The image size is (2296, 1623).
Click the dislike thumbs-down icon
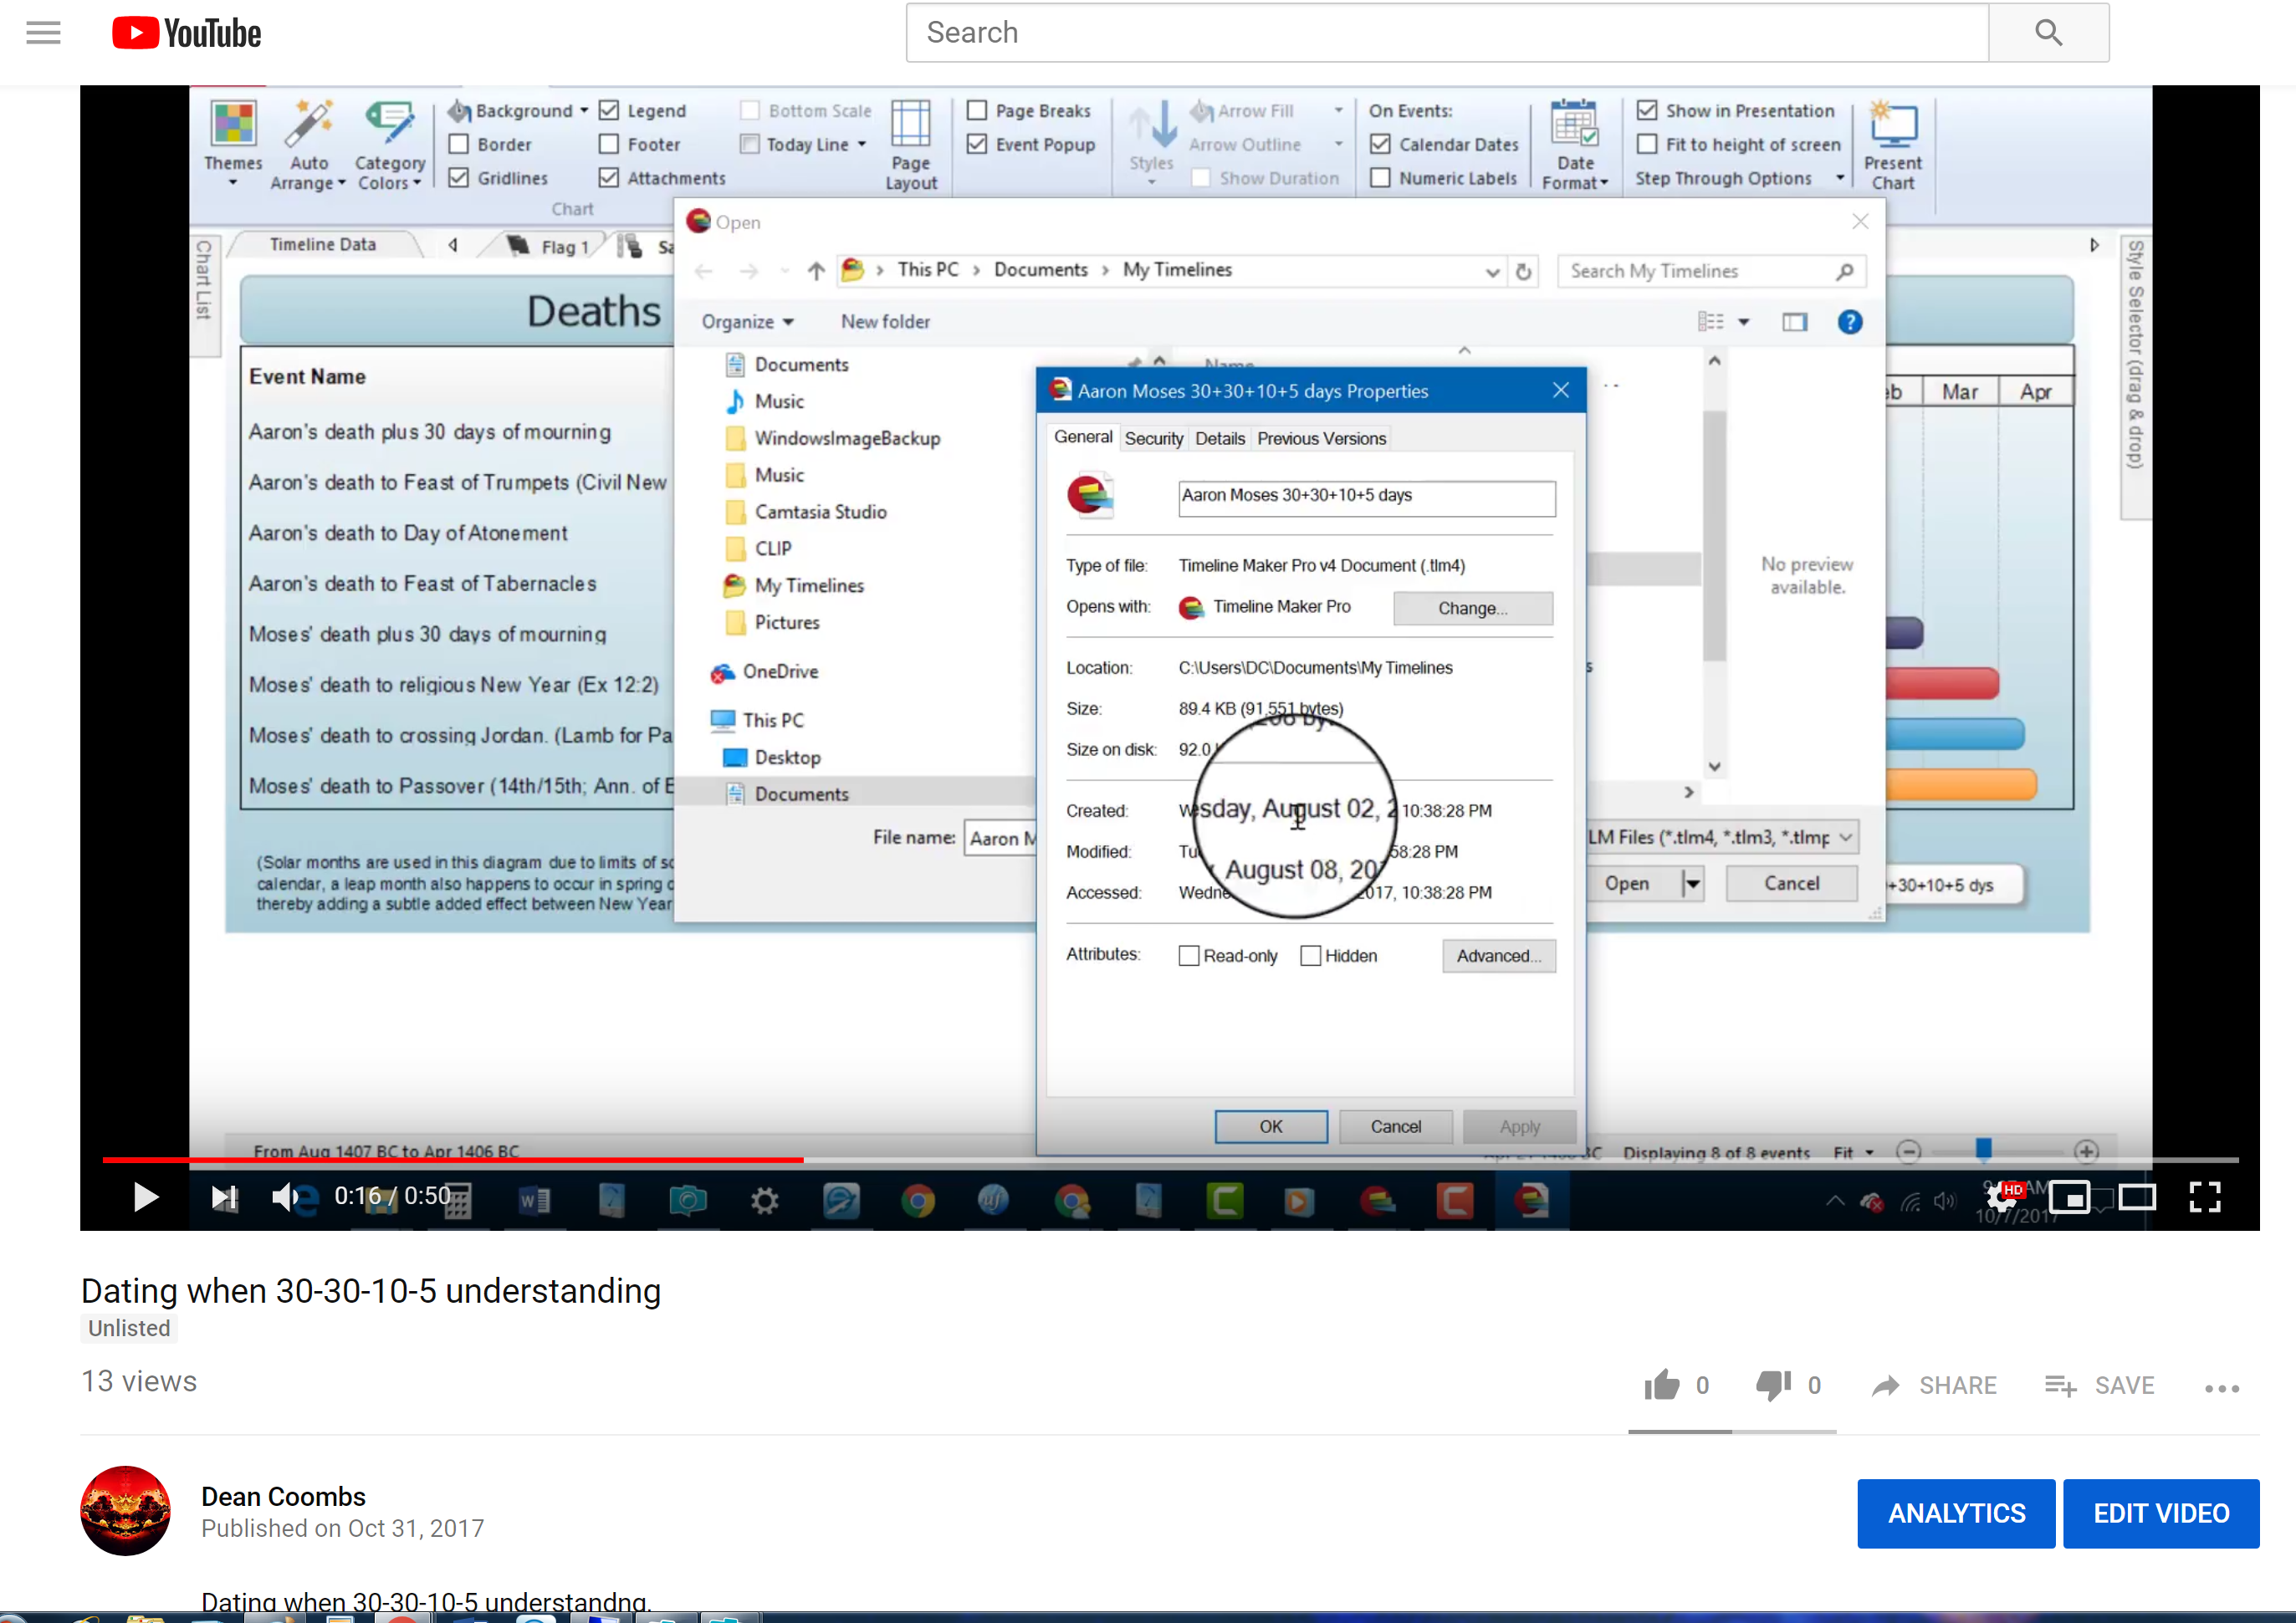1773,1386
